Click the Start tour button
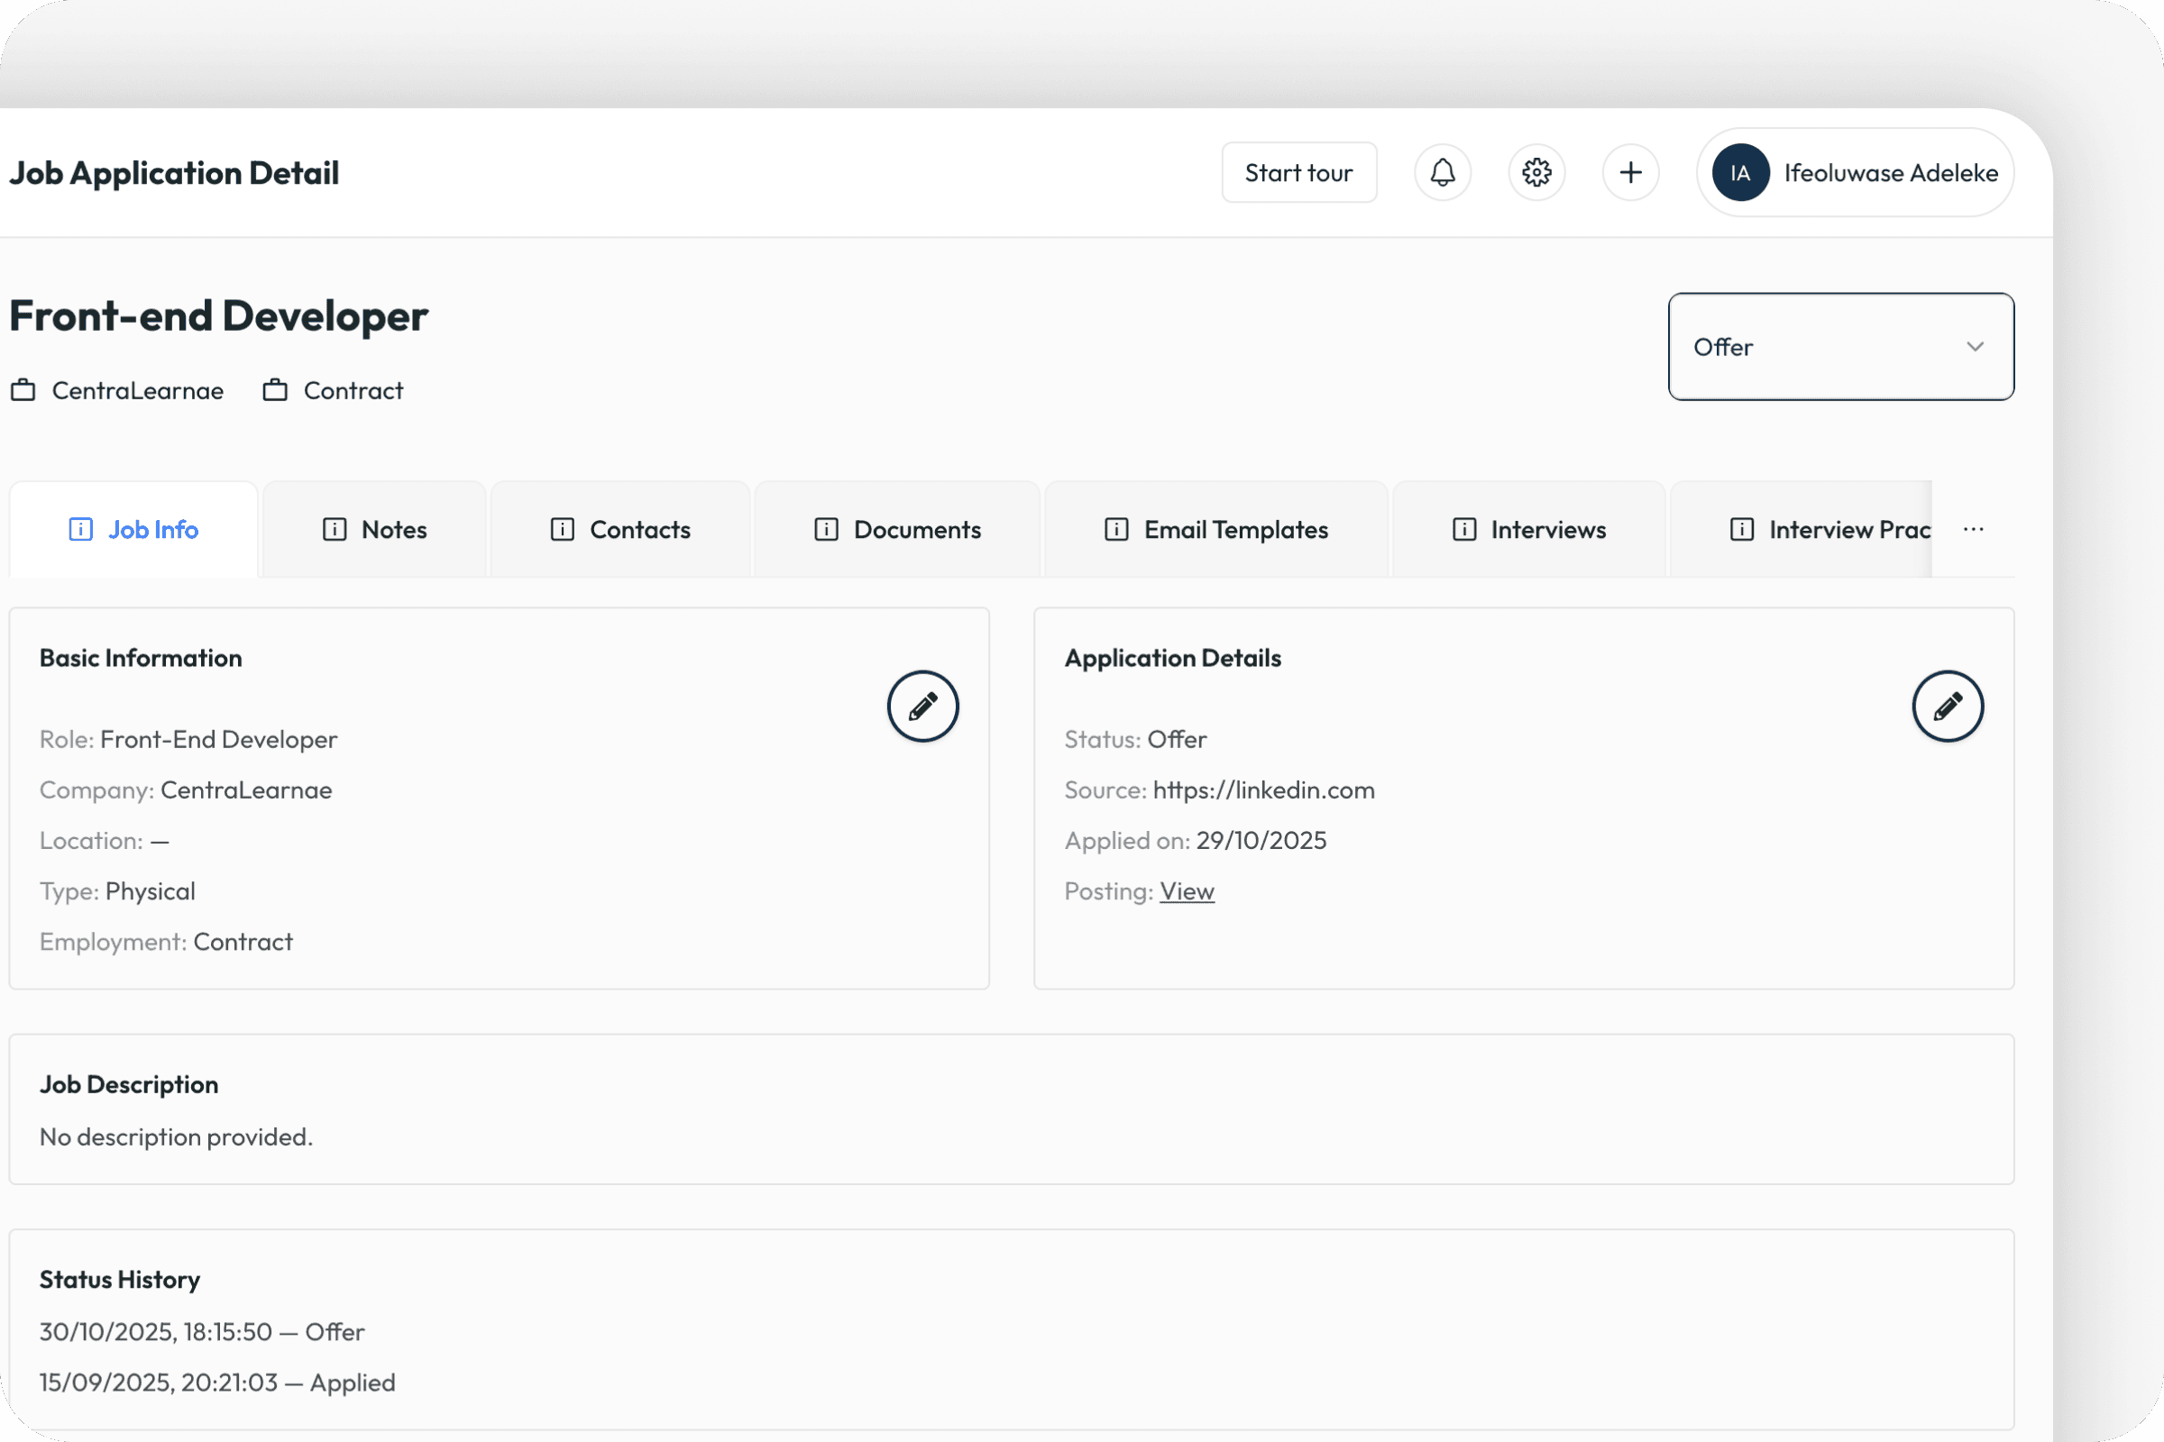 1299,172
